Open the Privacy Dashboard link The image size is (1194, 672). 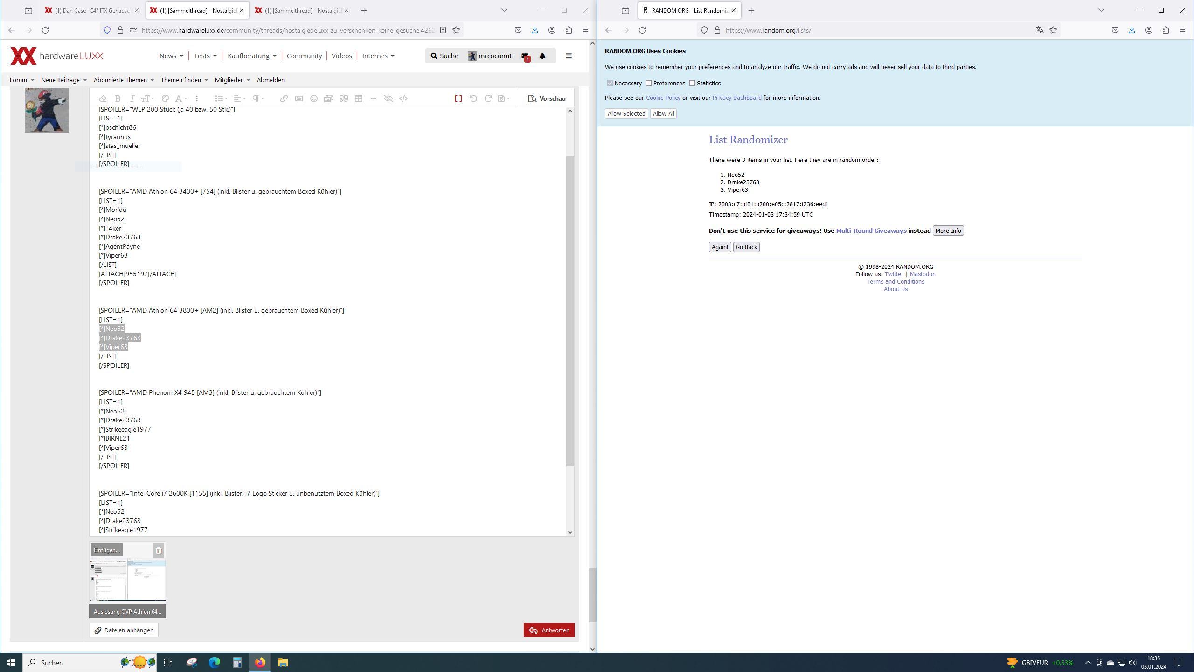click(x=736, y=98)
